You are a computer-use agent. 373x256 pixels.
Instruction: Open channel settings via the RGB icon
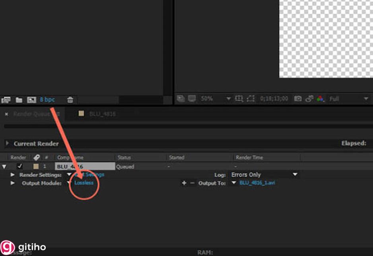click(x=321, y=98)
